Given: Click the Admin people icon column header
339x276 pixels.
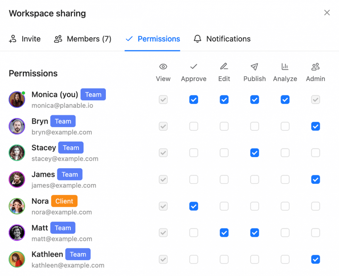Looking at the screenshot, I should click(315, 67).
